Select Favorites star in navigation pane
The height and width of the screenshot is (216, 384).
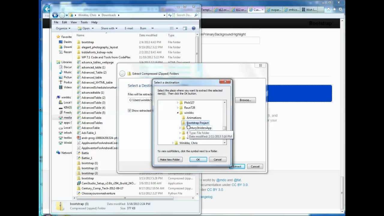click(x=58, y=37)
